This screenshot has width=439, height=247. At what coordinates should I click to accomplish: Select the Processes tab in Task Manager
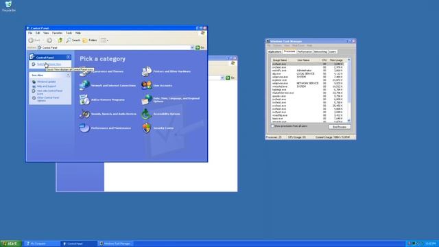[289, 51]
